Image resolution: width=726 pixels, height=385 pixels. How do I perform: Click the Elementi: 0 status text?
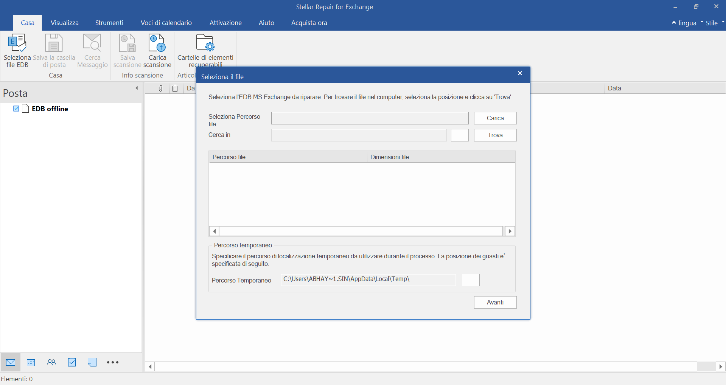click(x=17, y=379)
